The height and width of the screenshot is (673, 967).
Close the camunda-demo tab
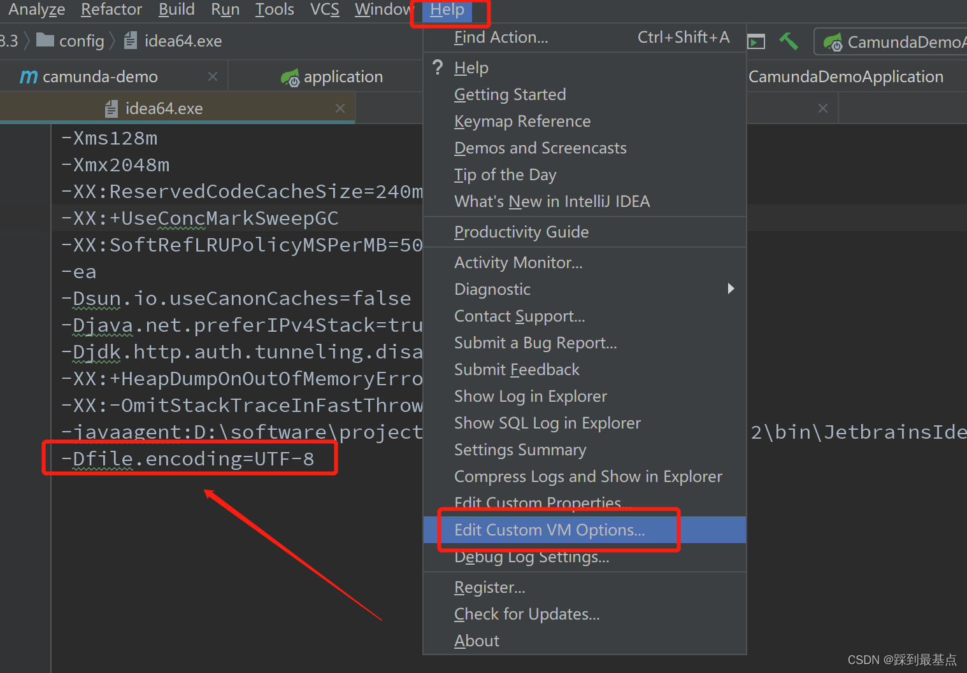tap(213, 76)
